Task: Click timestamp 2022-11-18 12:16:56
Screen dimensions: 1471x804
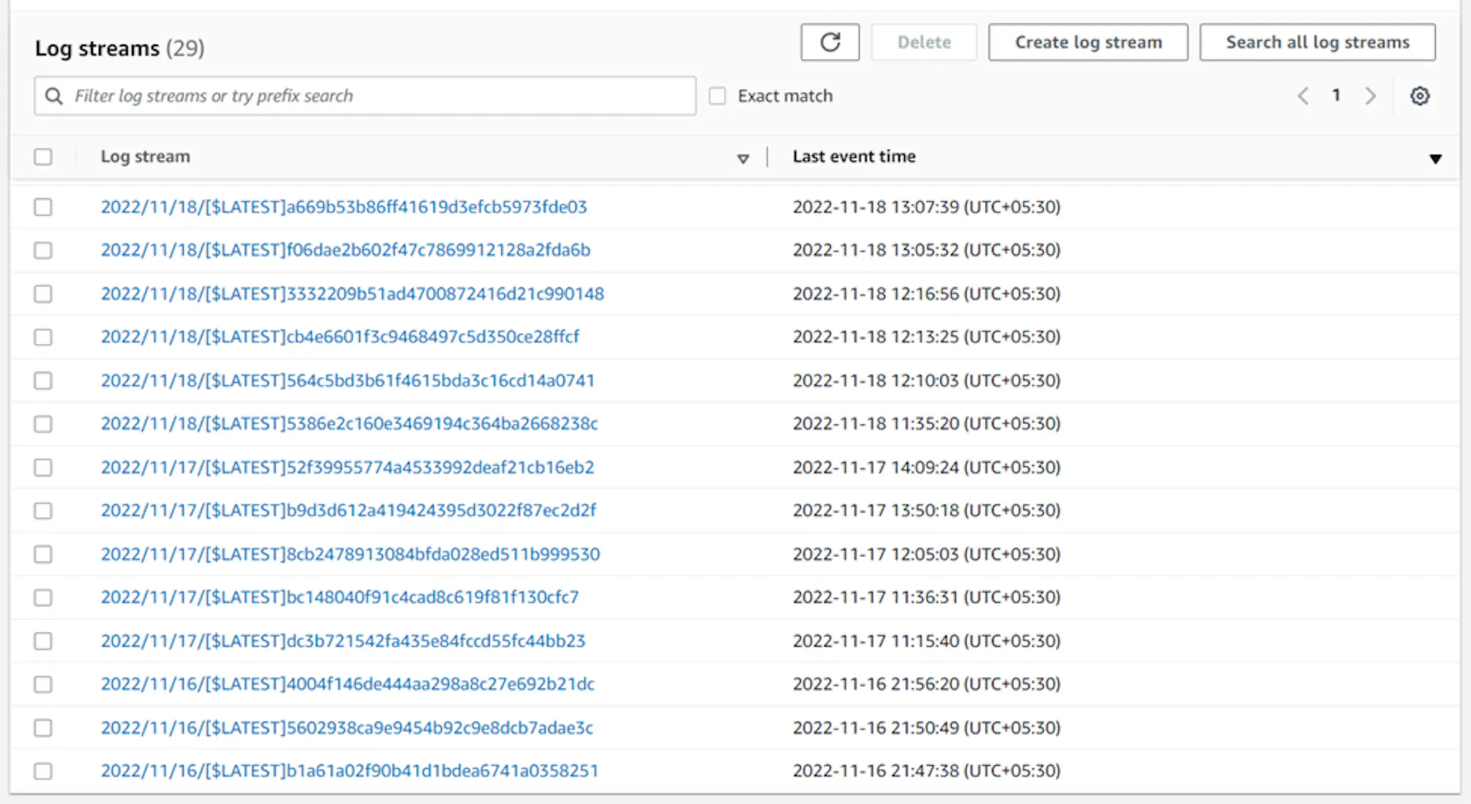Action: click(x=927, y=294)
